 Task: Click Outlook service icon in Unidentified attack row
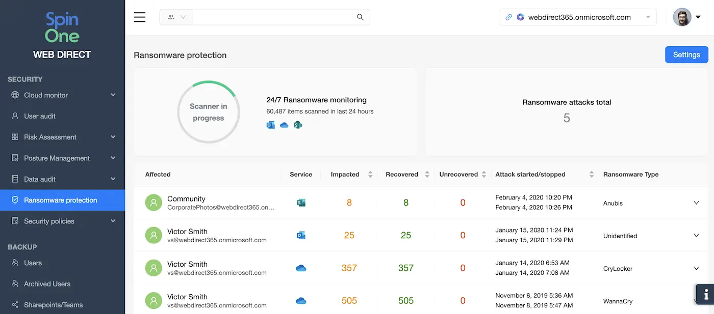(x=301, y=236)
